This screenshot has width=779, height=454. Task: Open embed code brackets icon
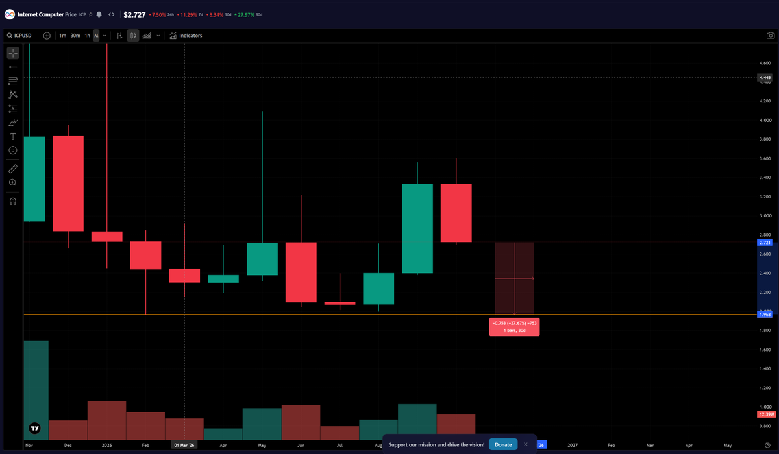[111, 14]
